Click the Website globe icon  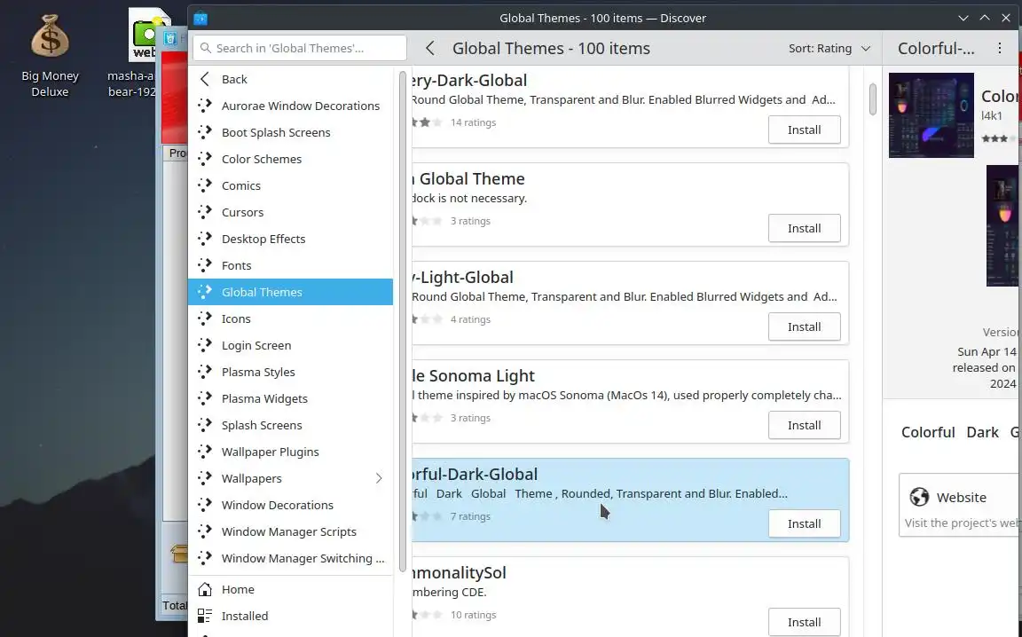[920, 498]
